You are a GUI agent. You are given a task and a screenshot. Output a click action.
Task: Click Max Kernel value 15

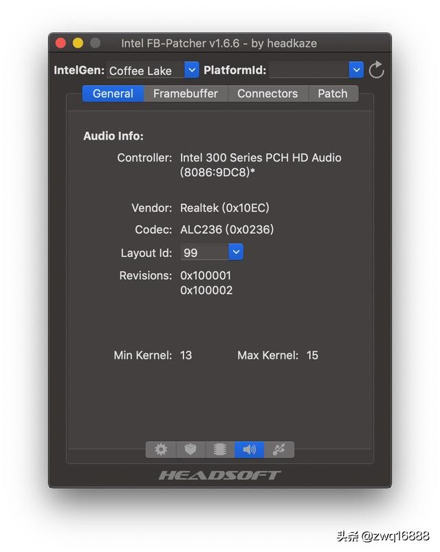(312, 355)
